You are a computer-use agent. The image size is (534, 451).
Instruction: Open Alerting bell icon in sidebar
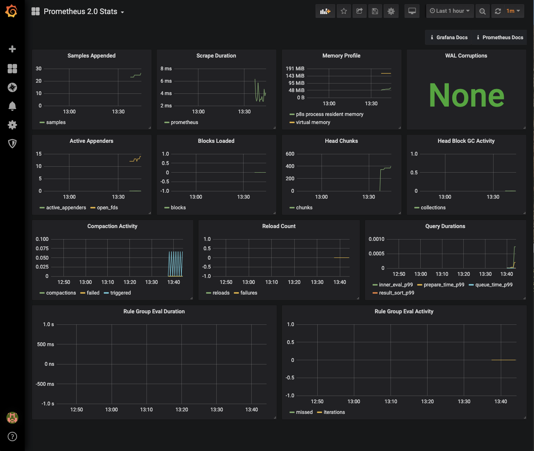(12, 106)
